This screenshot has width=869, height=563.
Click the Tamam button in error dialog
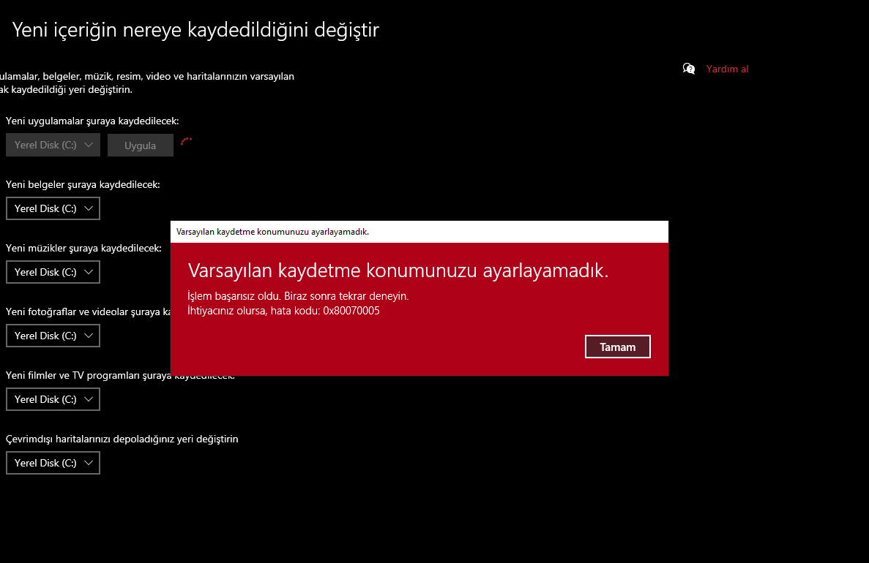[x=617, y=347]
